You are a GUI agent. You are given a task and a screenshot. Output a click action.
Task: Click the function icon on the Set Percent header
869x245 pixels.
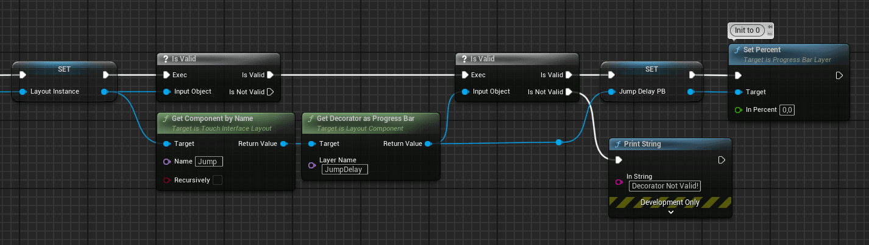pos(738,50)
